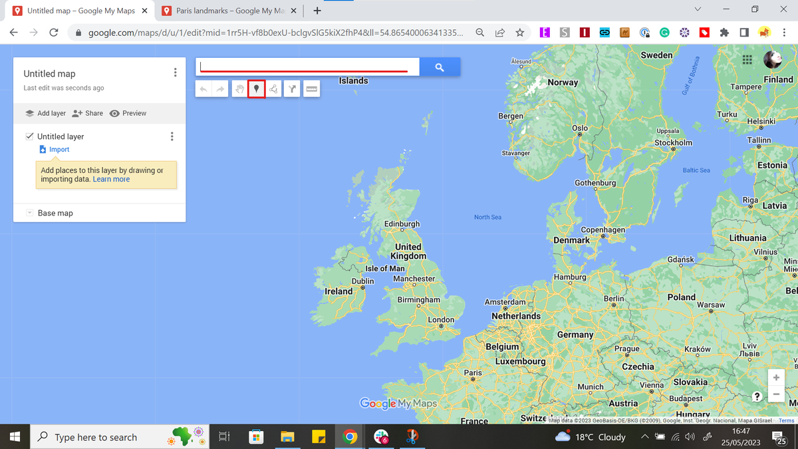Open the Learn more link

[111, 179]
